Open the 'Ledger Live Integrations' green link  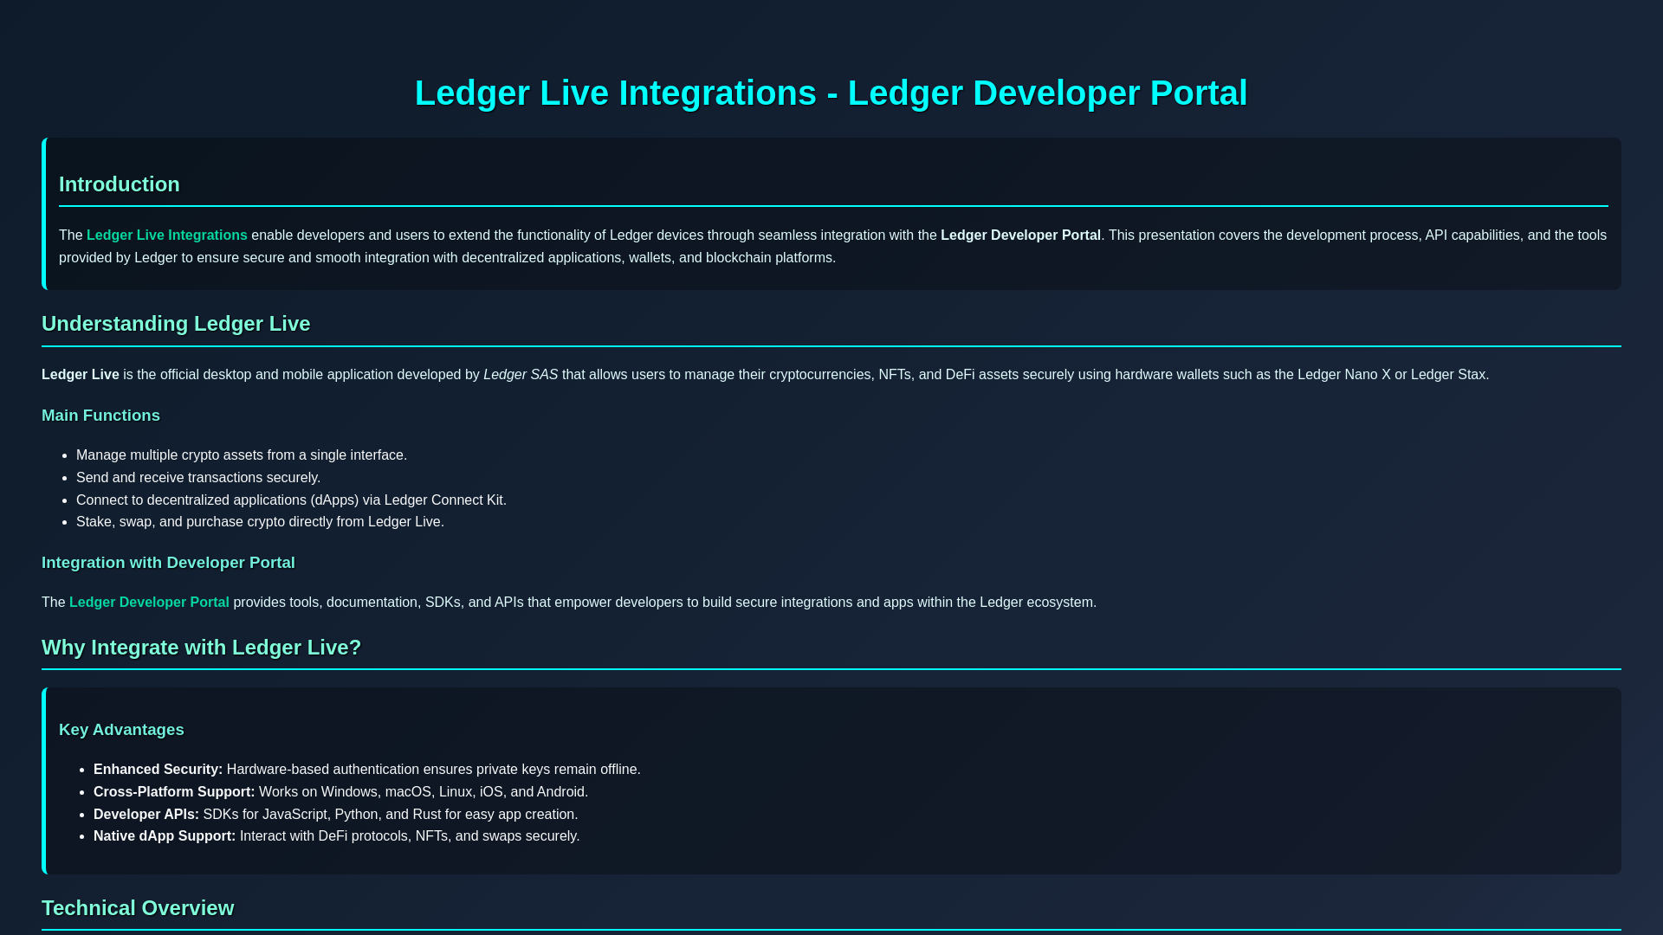(167, 235)
